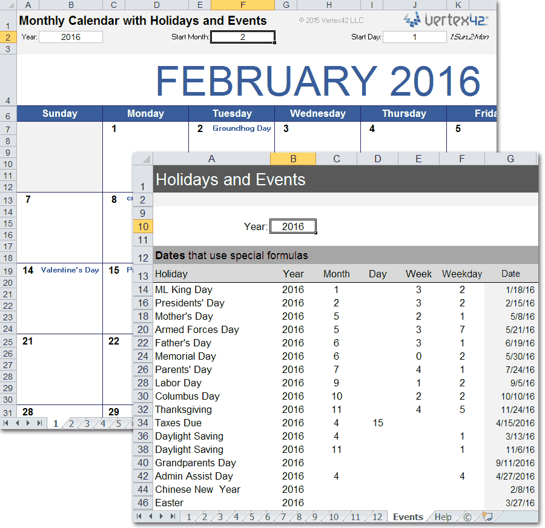Open the June calendar tab labeled 6

tap(267, 516)
